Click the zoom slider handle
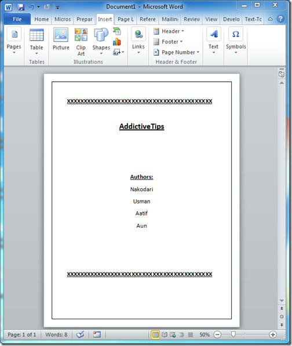The height and width of the screenshot is (346, 292). click(x=233, y=334)
